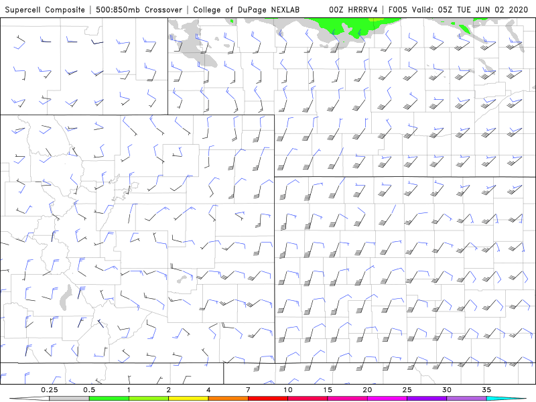Click the orange color bar segment 4–7
Screen dimensions: 536x402
click(x=228, y=399)
